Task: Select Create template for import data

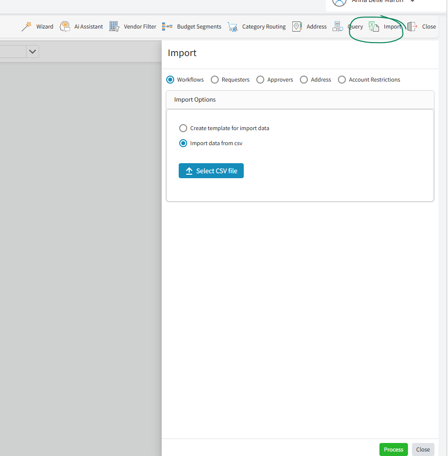Action: (183, 128)
